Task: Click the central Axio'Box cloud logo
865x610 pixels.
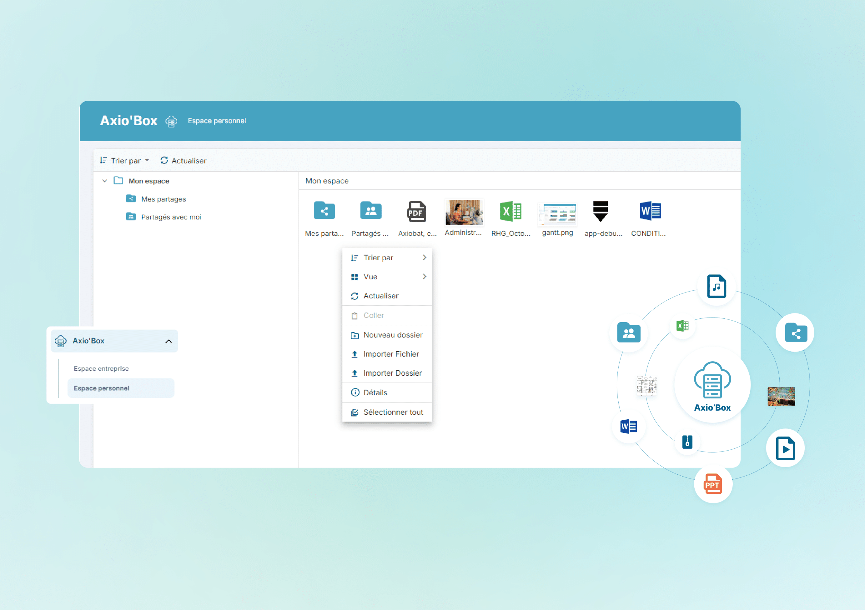Action: [x=712, y=385]
